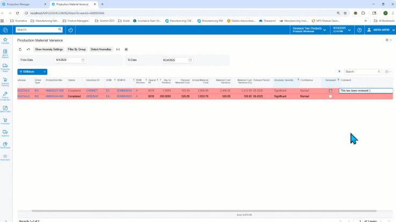Click the refresh icon in form toolbar
The image size is (396, 222).
(x=20, y=49)
